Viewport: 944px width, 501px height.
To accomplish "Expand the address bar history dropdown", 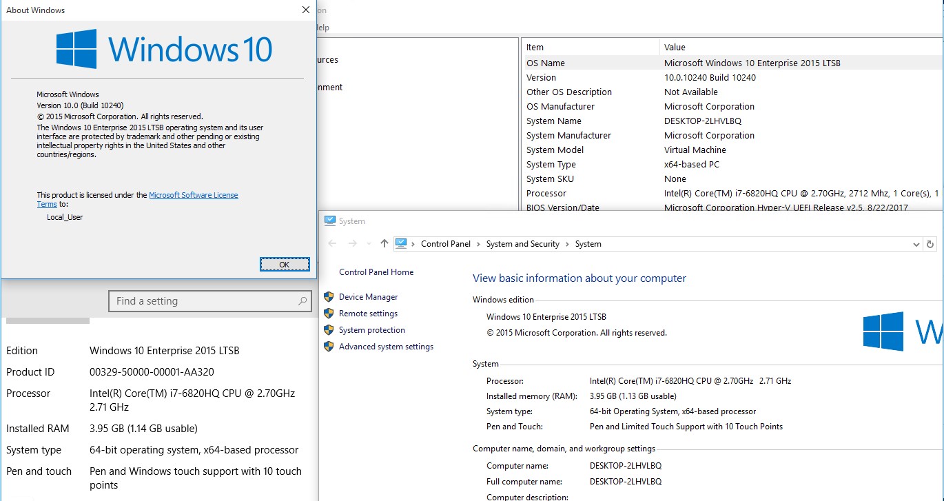I will pos(916,244).
